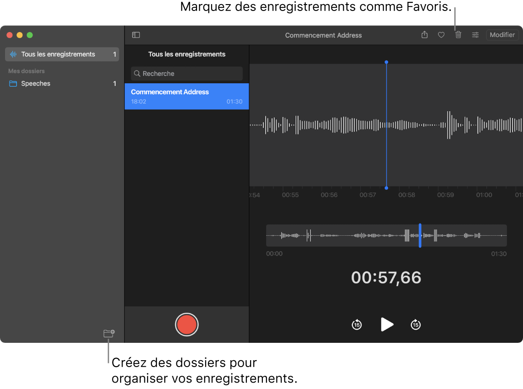Expand Mes dossiers section
523x389 pixels.
pos(26,71)
